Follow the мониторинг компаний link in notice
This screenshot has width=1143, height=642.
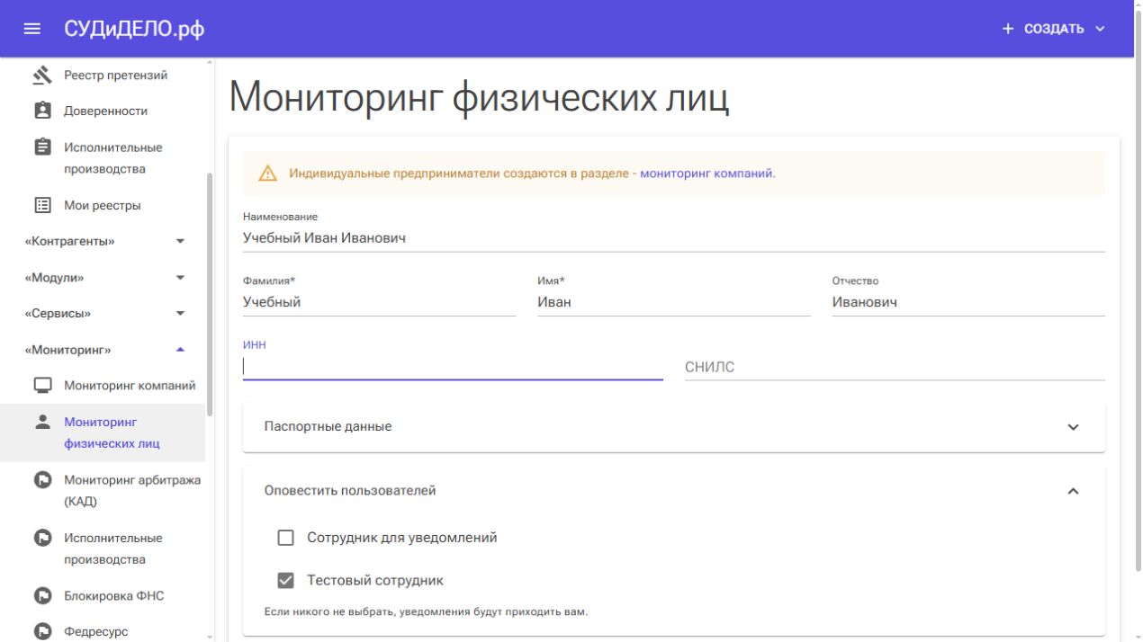706,174
